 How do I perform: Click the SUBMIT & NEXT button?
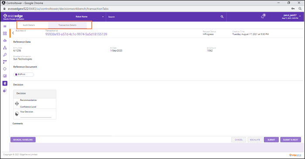click(291, 140)
